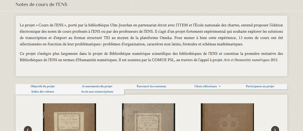
Task: Click the italic Arts et Humanités numériques 2015 text
Action: click(250, 60)
